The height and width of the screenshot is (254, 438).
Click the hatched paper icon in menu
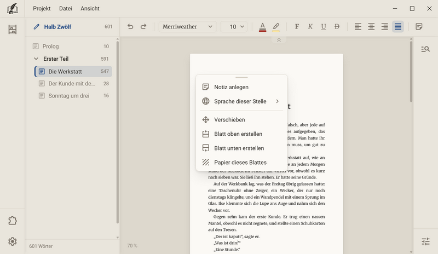(206, 163)
